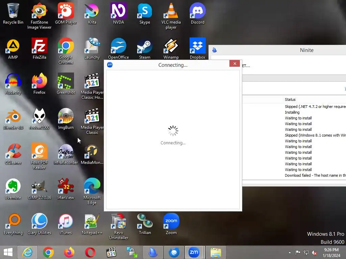Screen dimensions: 346x259
Task: Click the Foxit PDF Reader icon
Action: coord(39,156)
